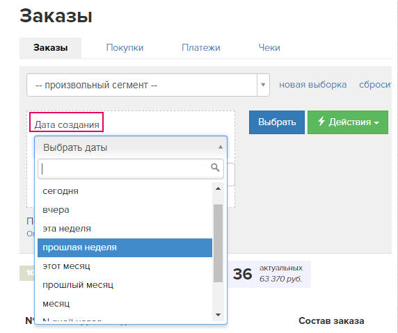Click the date list scrollbar thumb
This screenshot has width=398, height=333.
[218, 243]
